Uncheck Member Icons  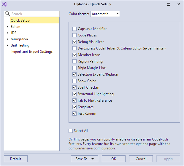click(x=74, y=55)
